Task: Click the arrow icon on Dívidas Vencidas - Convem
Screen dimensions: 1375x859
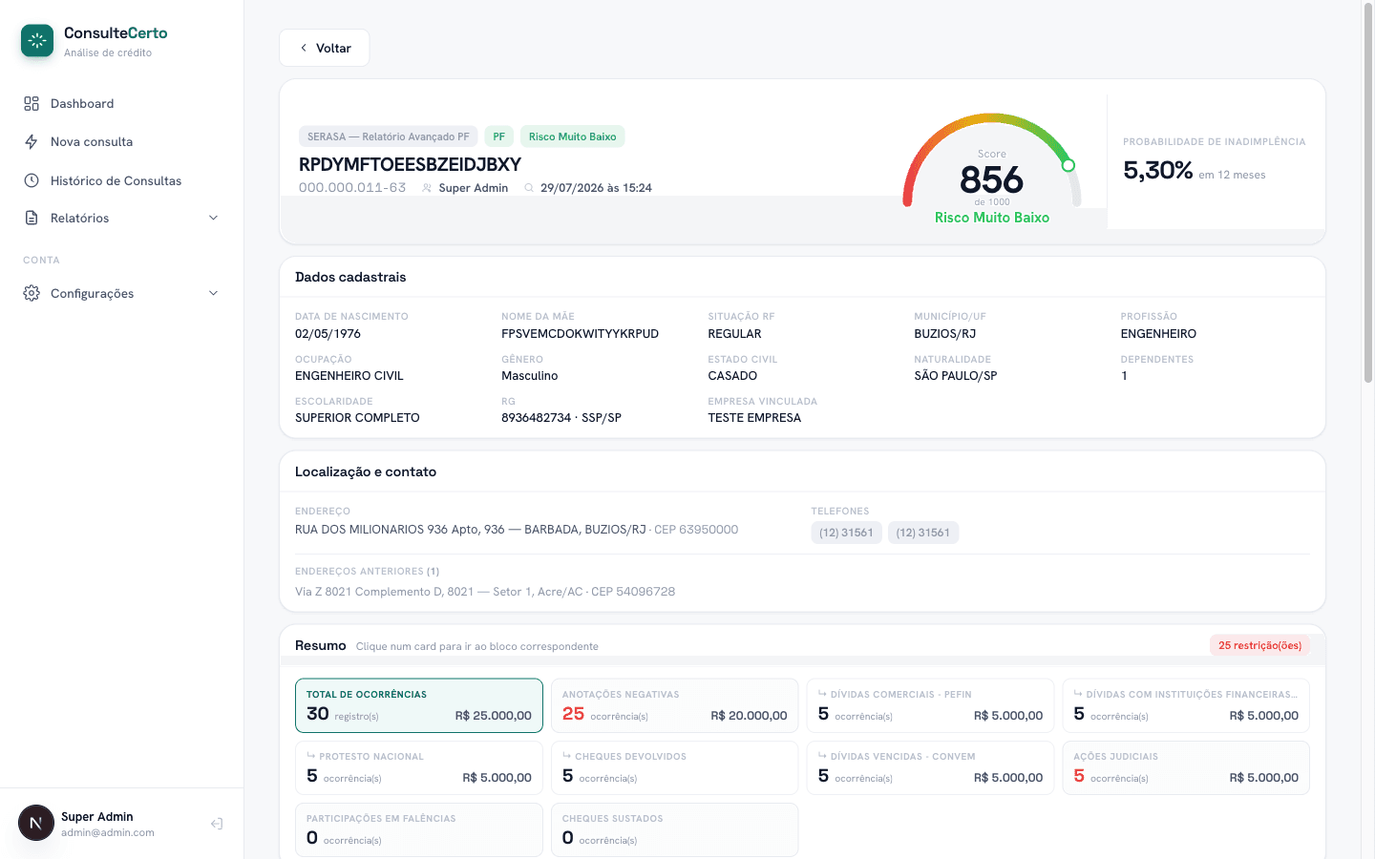Action: (x=823, y=756)
